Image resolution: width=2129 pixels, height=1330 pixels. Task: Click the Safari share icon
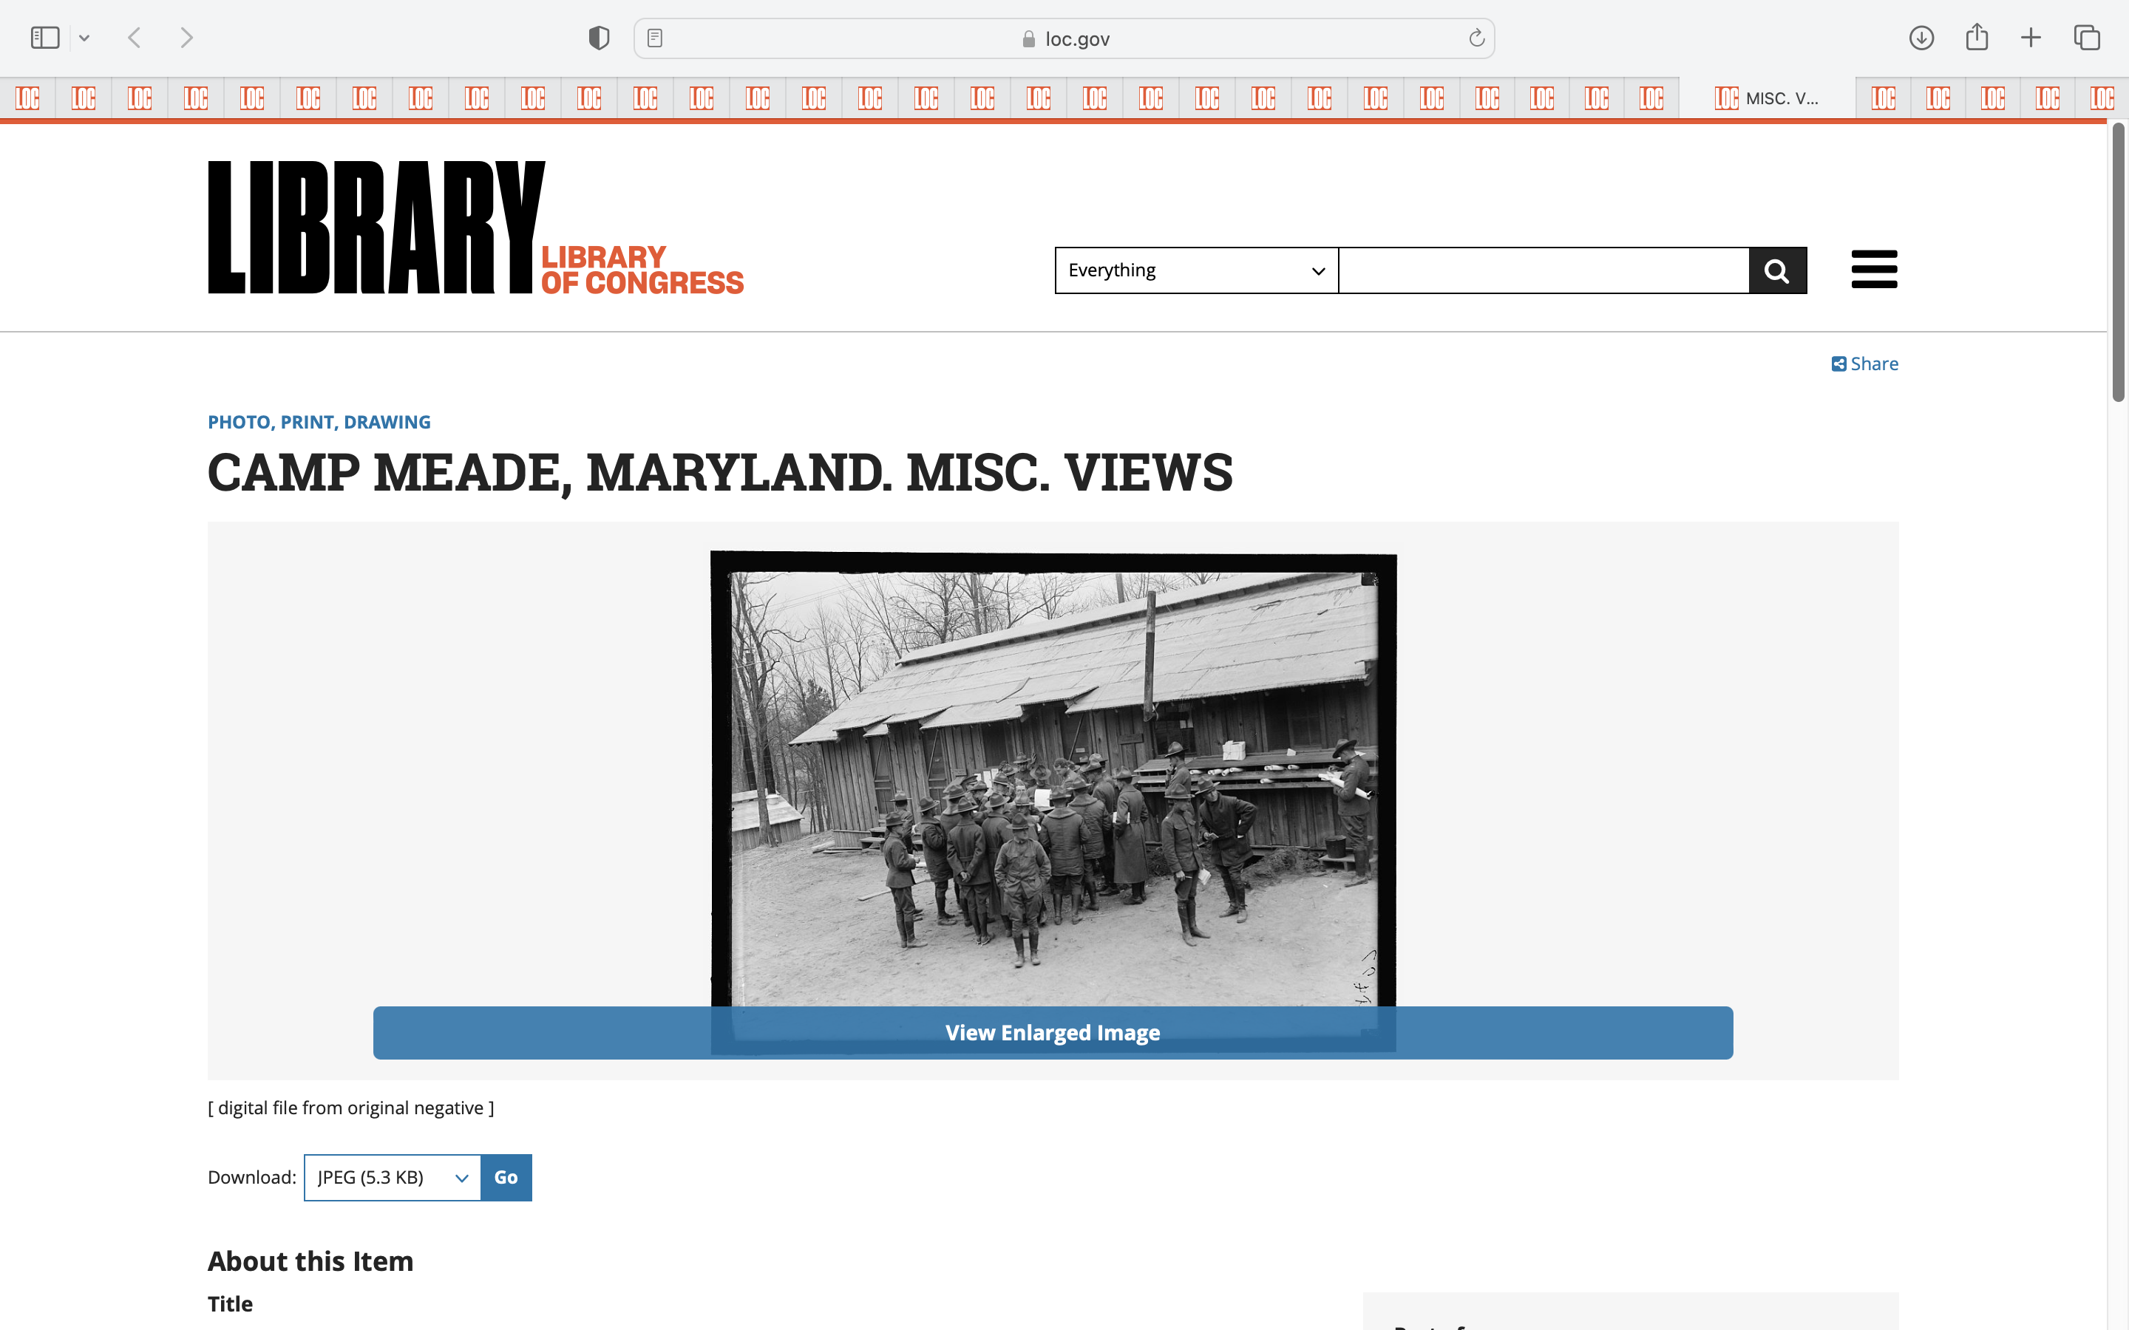1977,38
